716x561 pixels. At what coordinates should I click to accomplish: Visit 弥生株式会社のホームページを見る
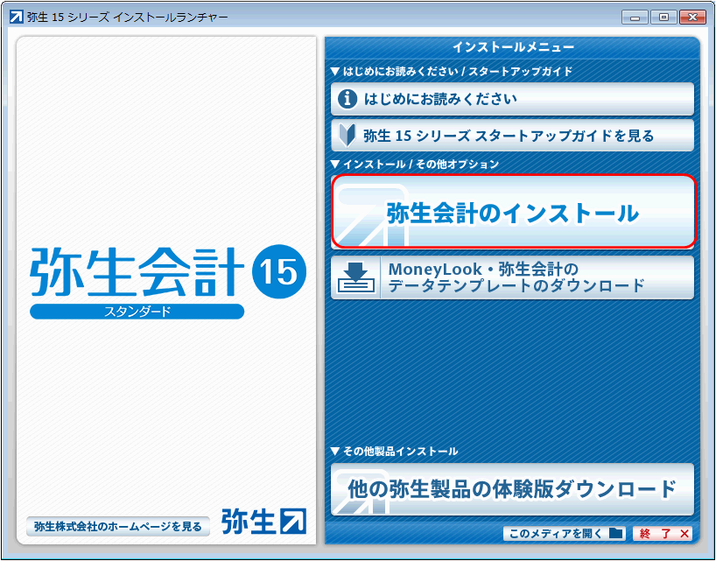click(118, 526)
